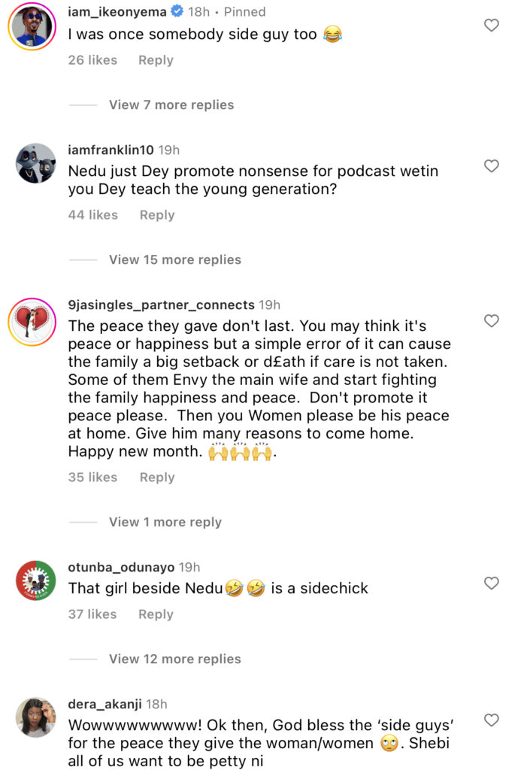Reply to iam_ikeonyema's comment
530x770 pixels.
pyautogui.click(x=156, y=60)
